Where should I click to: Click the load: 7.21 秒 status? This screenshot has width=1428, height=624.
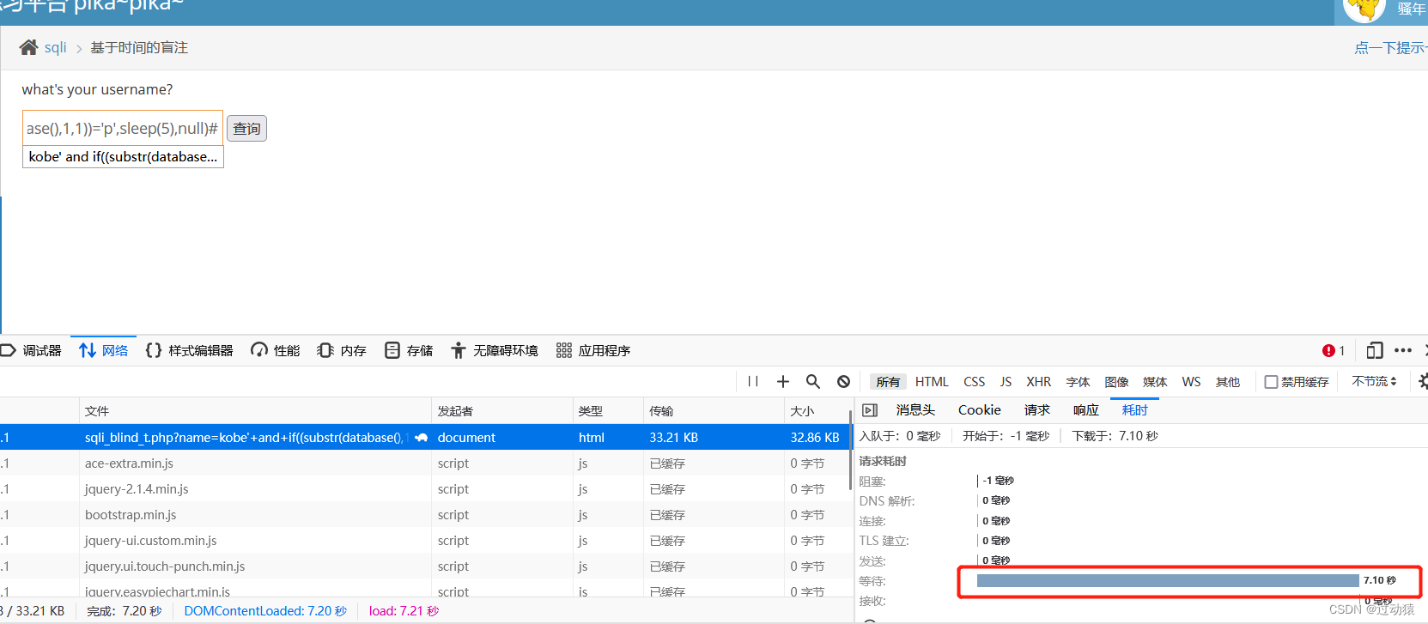404,611
